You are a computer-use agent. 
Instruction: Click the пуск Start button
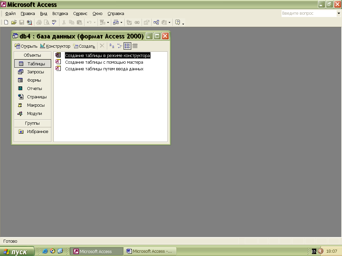pyautogui.click(x=17, y=251)
